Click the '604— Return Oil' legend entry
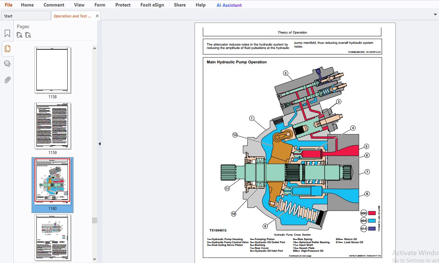This screenshot has height=263, width=439. click(x=346, y=239)
